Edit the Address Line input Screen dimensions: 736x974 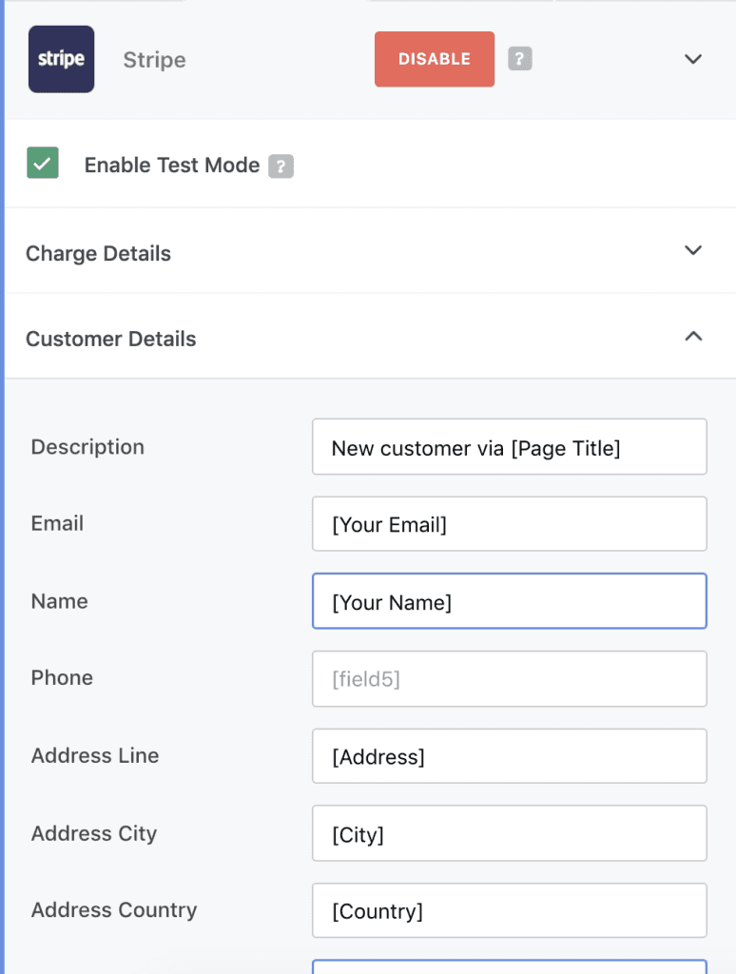click(x=510, y=756)
